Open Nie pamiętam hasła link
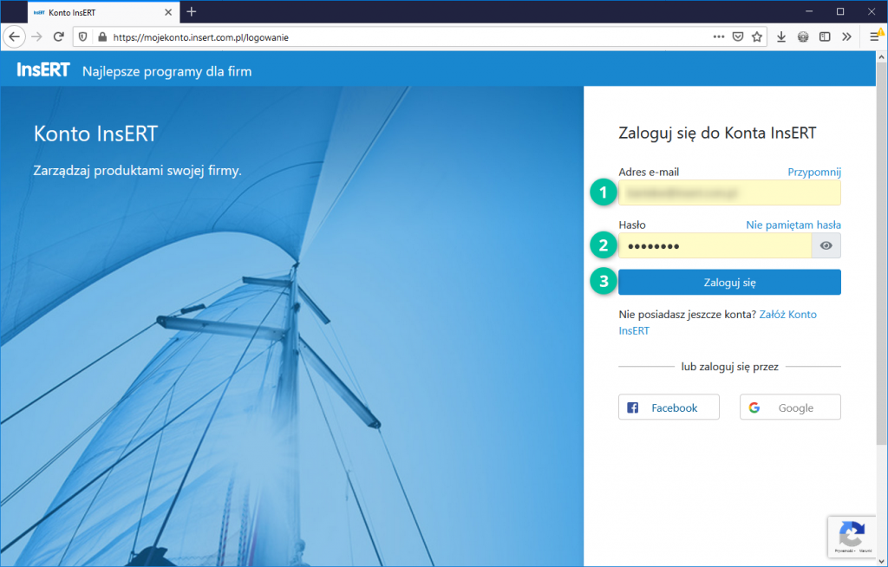Viewport: 888px width, 567px height. [x=793, y=225]
